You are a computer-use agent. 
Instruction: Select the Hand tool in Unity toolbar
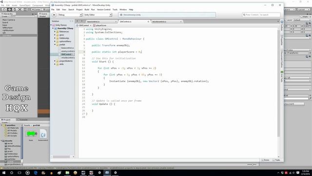click(x=4, y=9)
